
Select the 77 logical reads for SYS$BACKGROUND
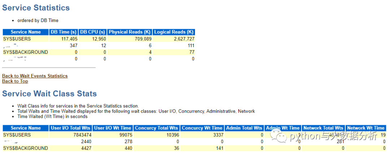tap(191, 52)
